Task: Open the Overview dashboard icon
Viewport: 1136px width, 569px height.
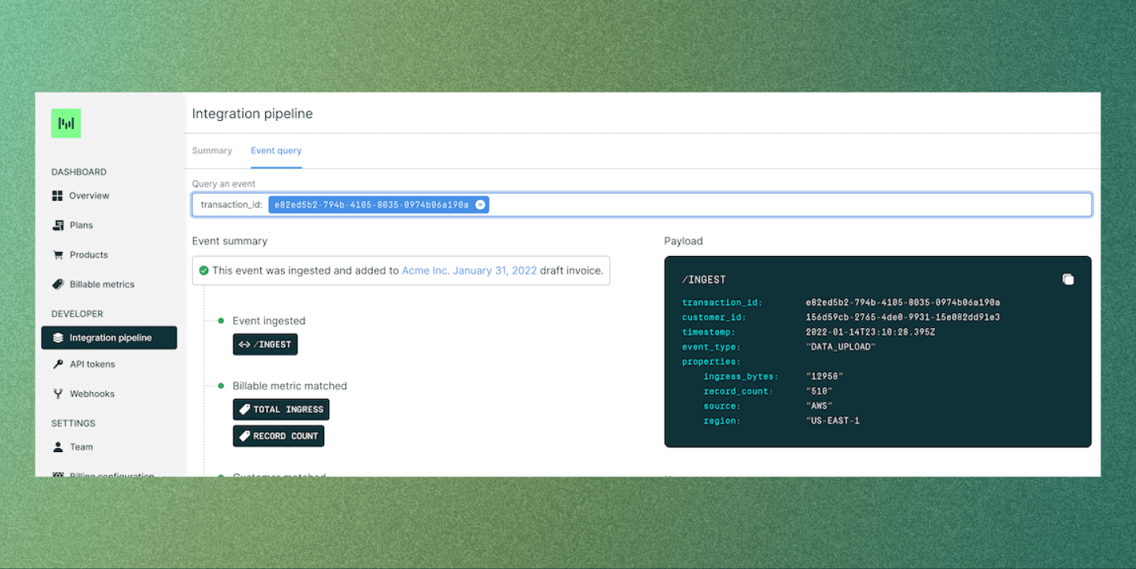Action: coord(59,195)
